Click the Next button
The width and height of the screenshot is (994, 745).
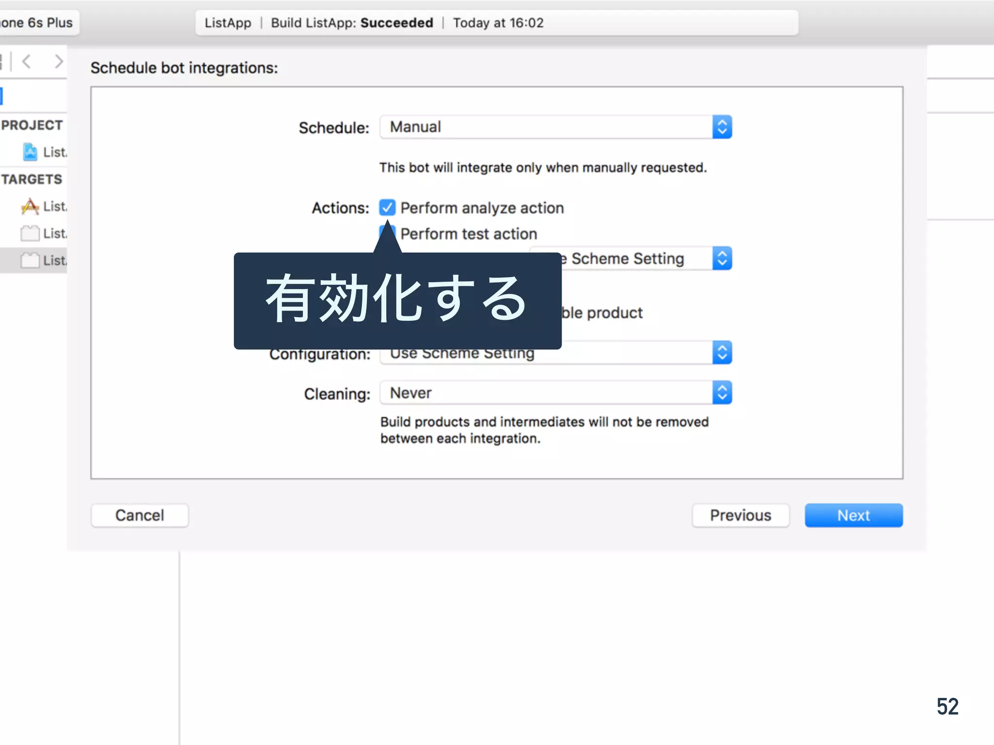pyautogui.click(x=853, y=515)
